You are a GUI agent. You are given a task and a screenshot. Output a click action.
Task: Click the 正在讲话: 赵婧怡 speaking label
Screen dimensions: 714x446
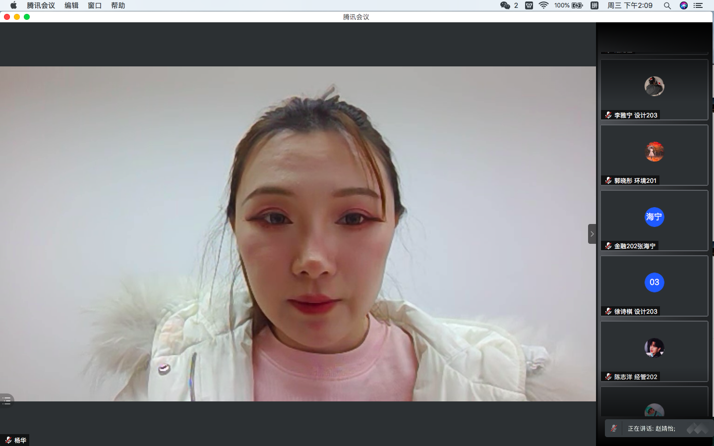pos(651,428)
